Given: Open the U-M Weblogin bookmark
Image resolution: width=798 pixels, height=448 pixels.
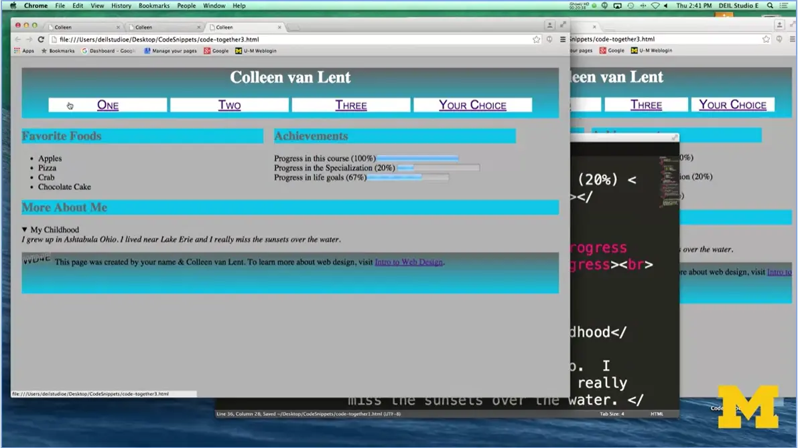Looking at the screenshot, I should [x=255, y=51].
